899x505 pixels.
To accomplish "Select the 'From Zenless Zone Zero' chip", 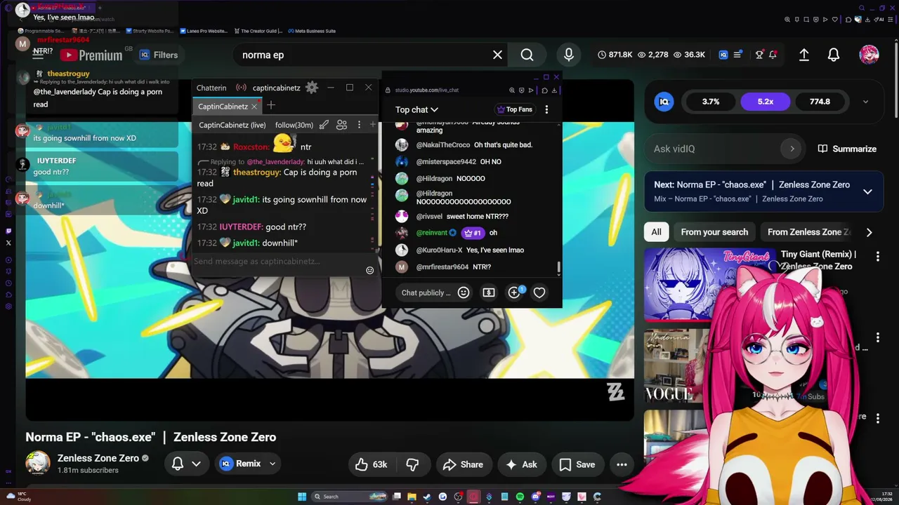I will click(x=809, y=232).
